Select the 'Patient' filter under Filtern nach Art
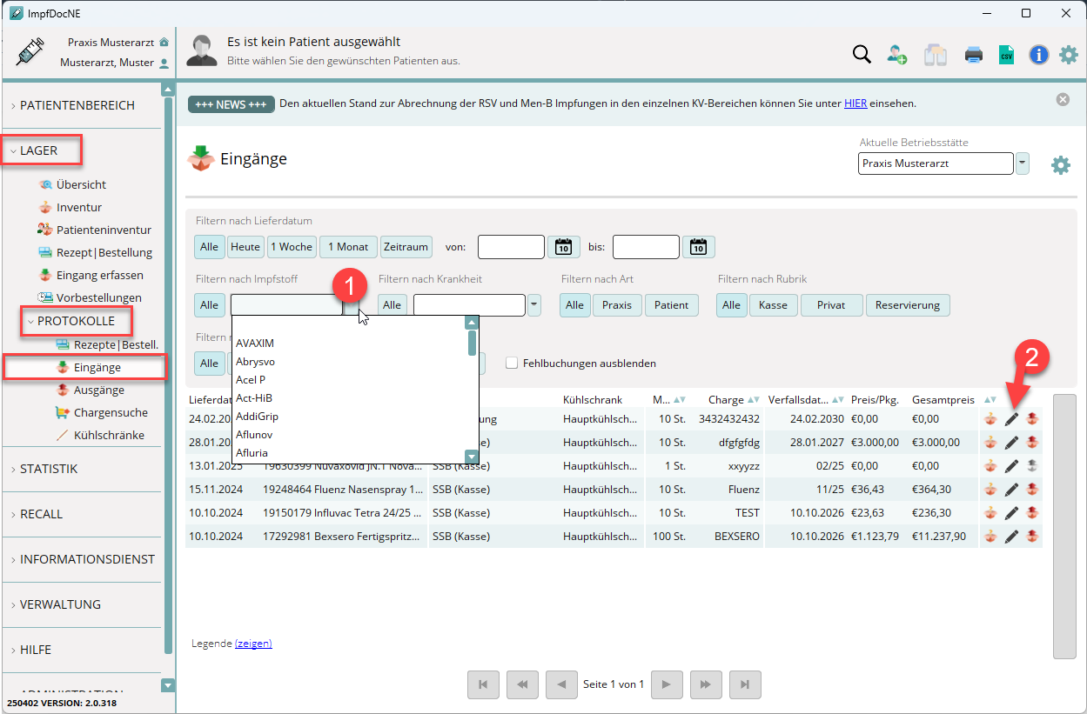Viewport: 1087px width, 714px height. tap(671, 305)
